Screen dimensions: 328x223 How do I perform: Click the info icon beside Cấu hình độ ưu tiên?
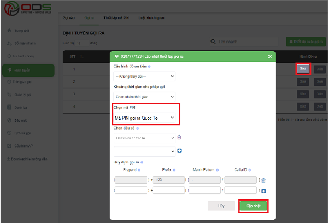point(149,67)
